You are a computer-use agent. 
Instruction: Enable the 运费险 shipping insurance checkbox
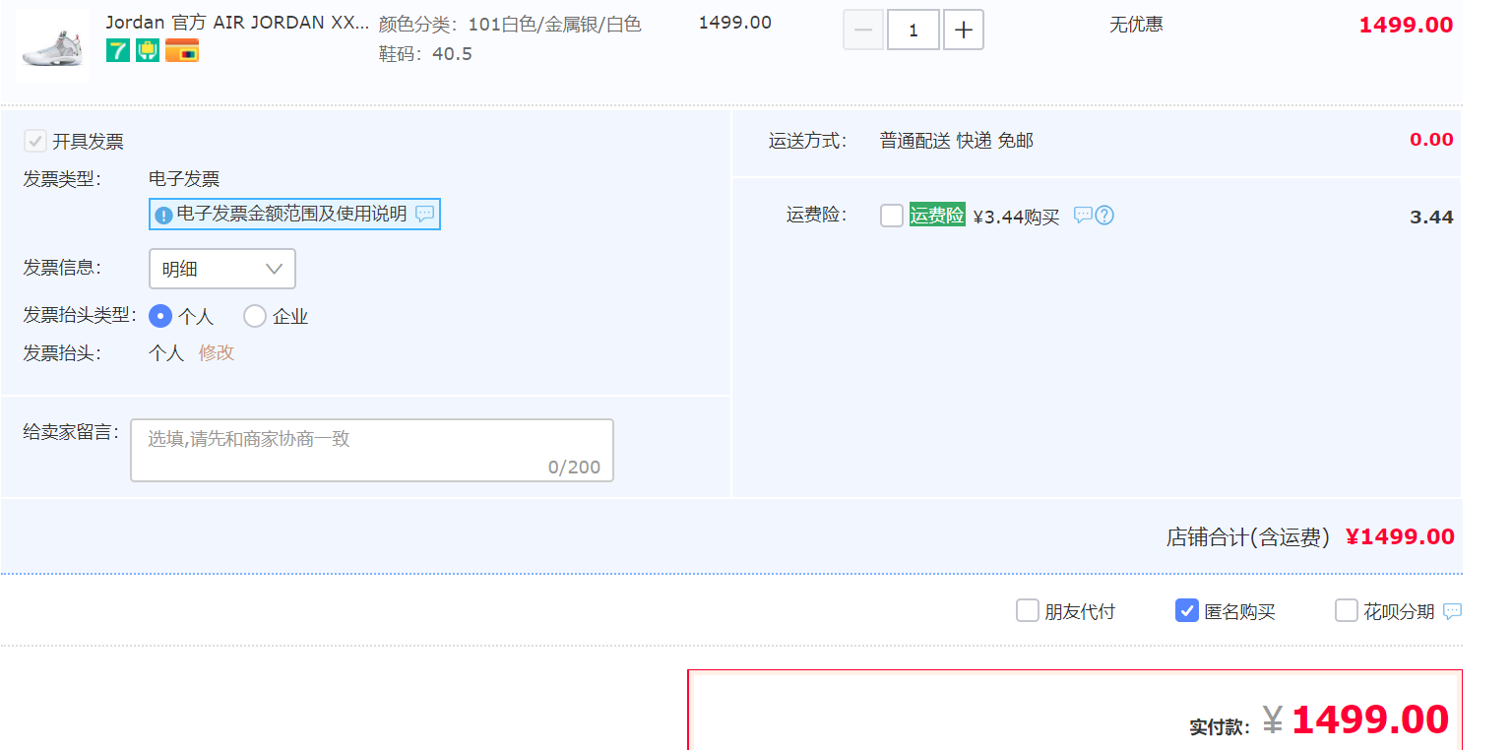tap(892, 216)
